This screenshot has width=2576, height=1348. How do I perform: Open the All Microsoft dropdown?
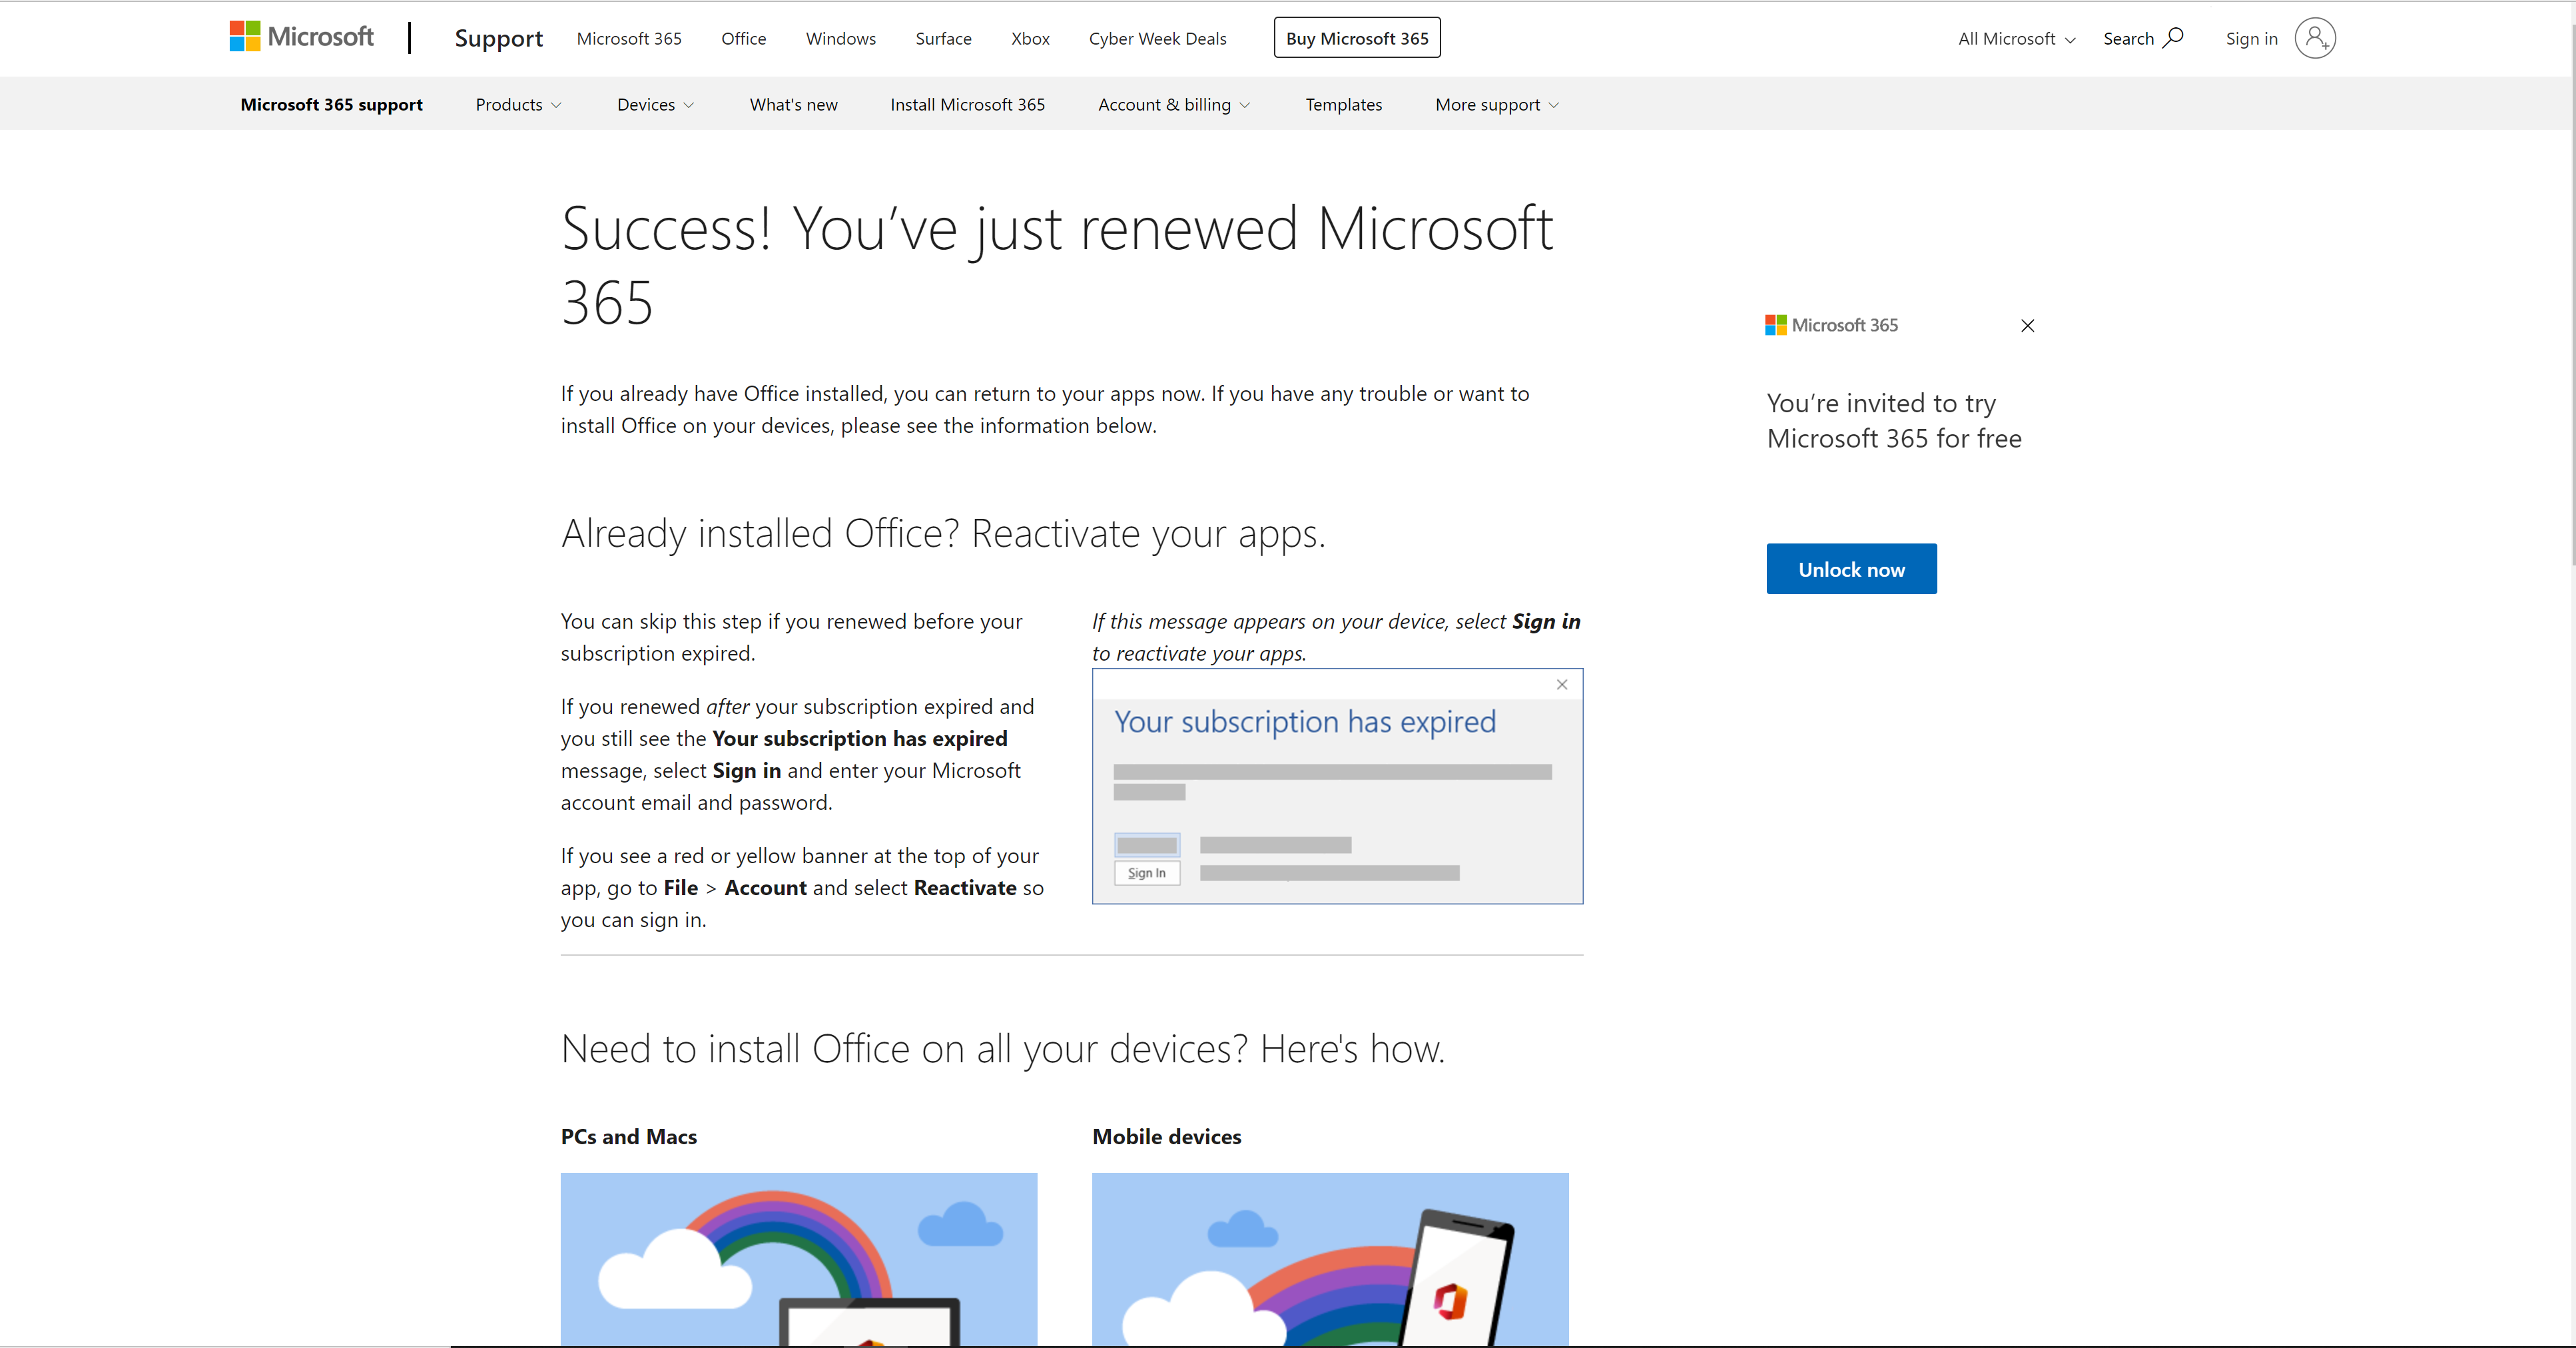click(2014, 38)
